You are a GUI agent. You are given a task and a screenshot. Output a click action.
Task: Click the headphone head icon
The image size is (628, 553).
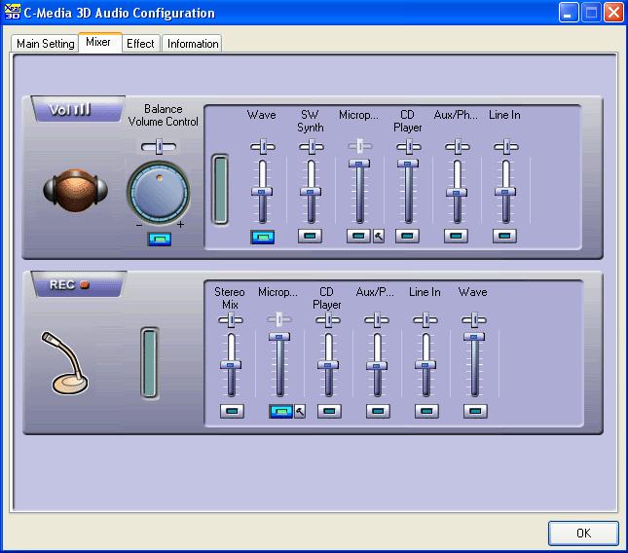tap(75, 190)
